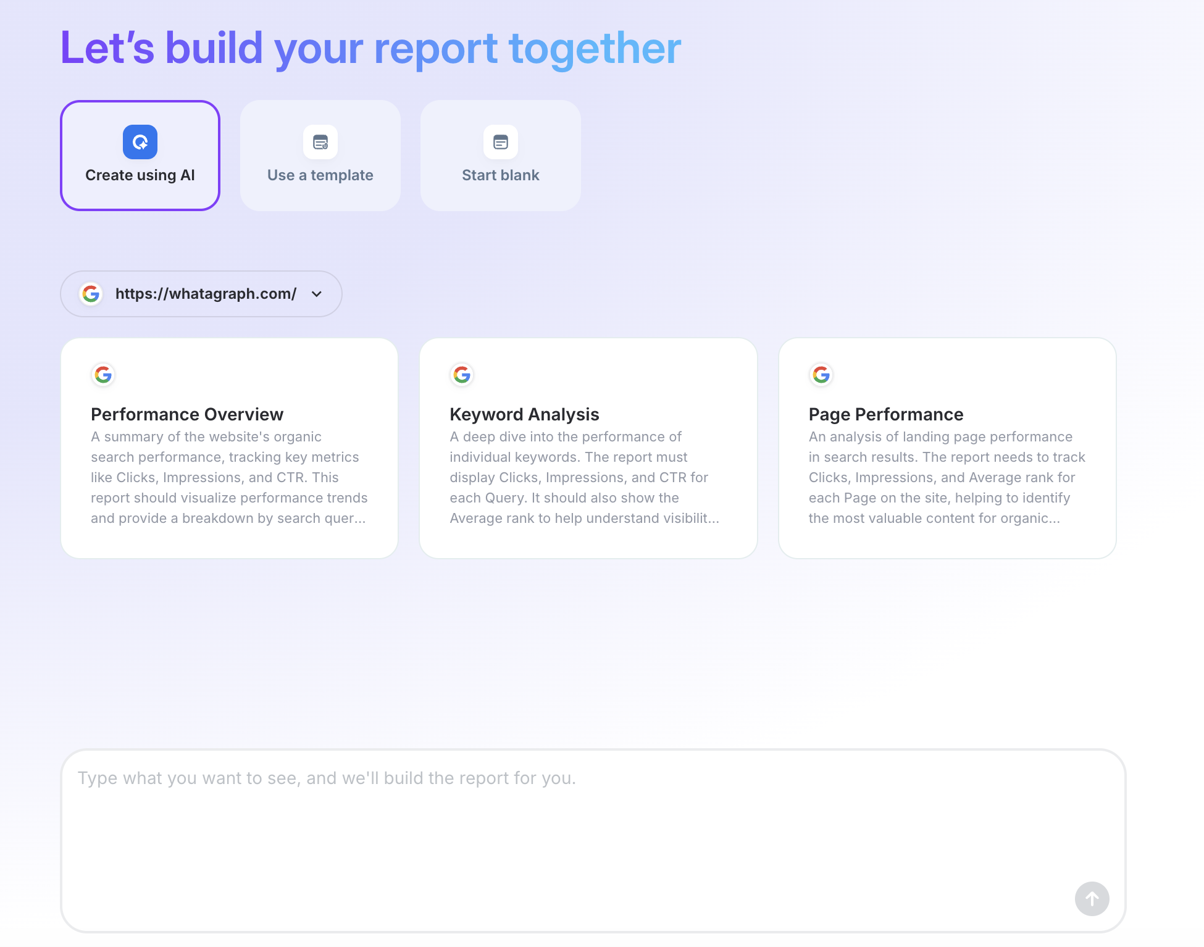This screenshot has width=1204, height=947.
Task: Select the Keyword Analysis suggestion
Action: 588,448
